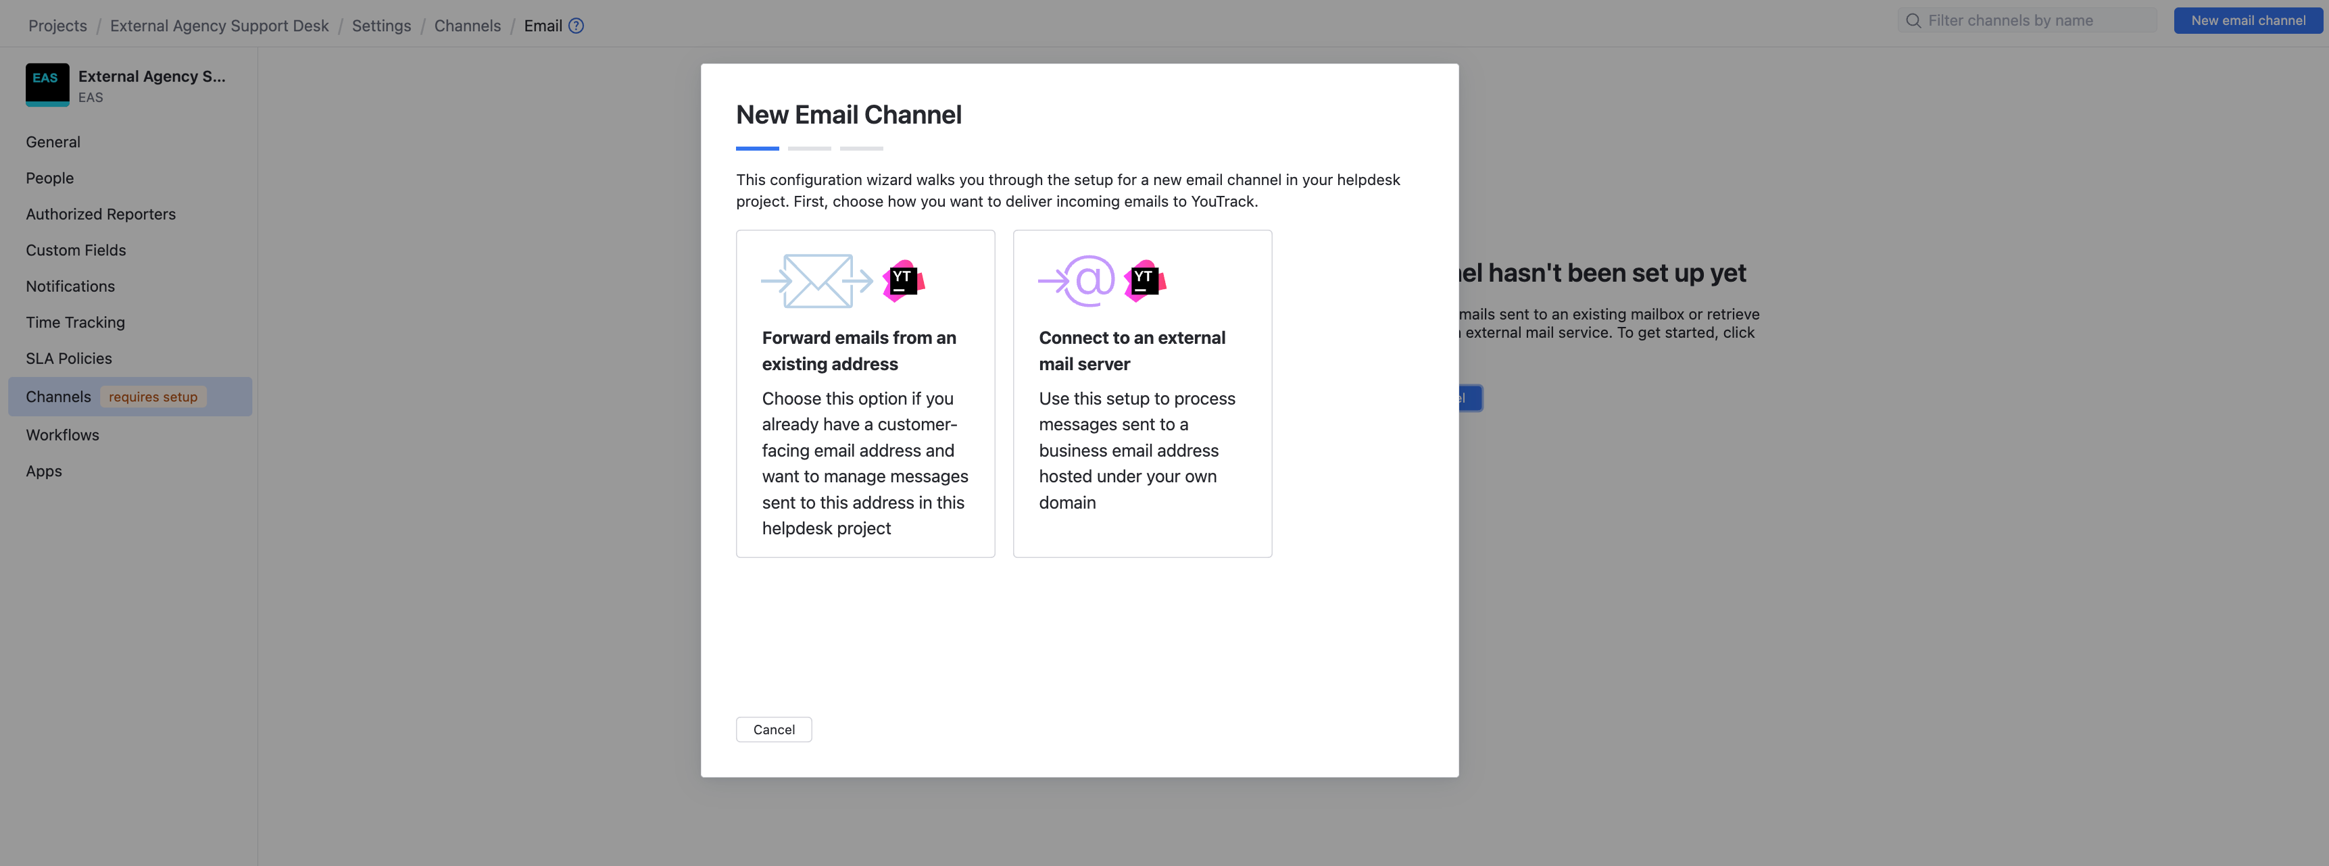The width and height of the screenshot is (2329, 866).
Task: Open Apps in the sidebar
Action: pos(43,471)
